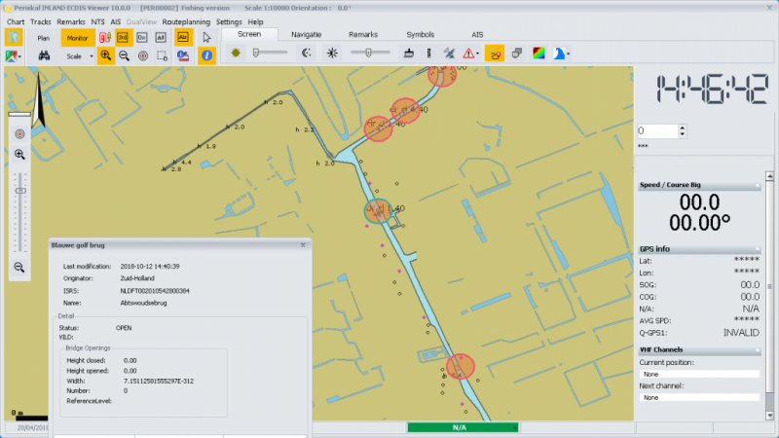
Task: Click the zoom-out magnifier in toolbar
Action: pos(125,56)
